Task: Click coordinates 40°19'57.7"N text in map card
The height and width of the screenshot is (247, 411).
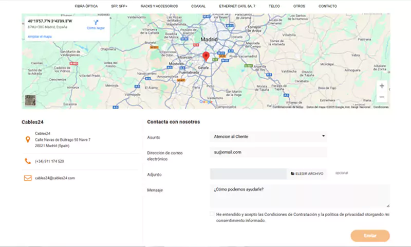Action: point(50,21)
